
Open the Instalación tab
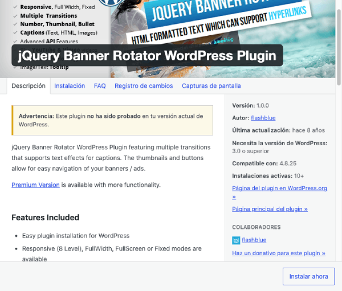click(x=70, y=86)
